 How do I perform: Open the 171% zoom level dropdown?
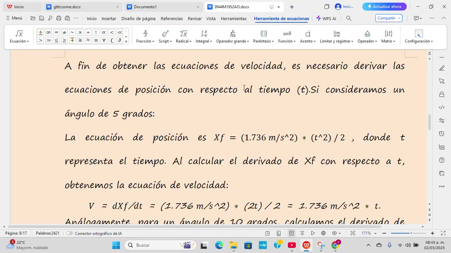coord(369,233)
